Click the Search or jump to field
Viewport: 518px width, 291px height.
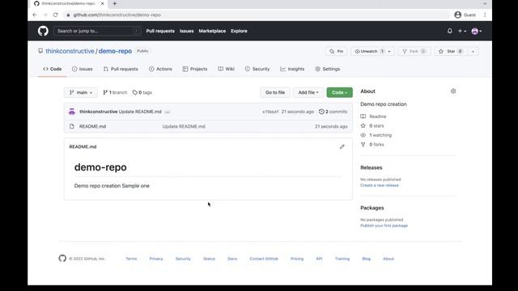point(97,31)
